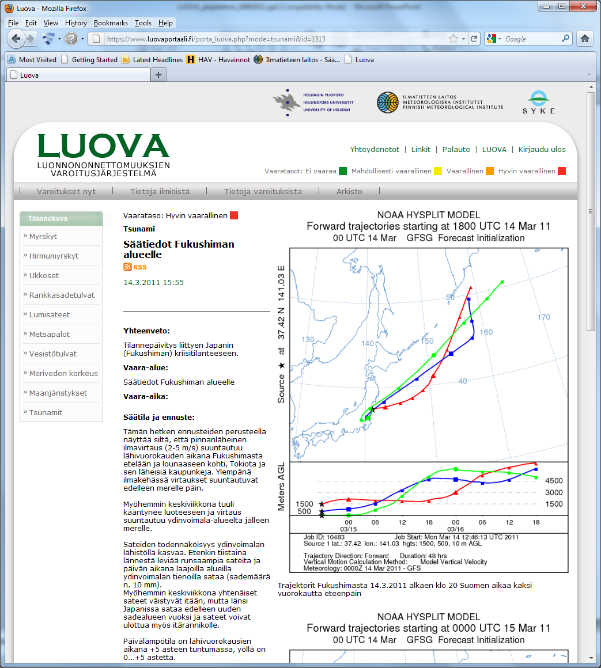
Task: Open the Getting Started bookmark
Action: coord(89,60)
